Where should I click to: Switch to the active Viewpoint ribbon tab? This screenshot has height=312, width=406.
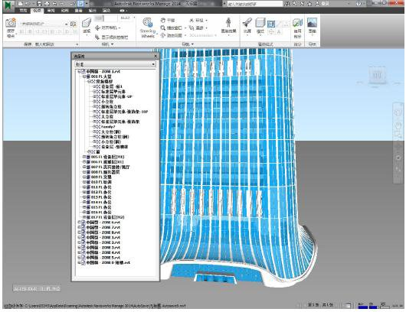37,11
